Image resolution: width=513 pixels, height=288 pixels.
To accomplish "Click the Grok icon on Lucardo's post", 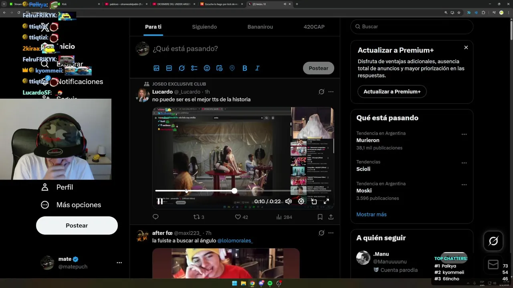I will pos(321,92).
